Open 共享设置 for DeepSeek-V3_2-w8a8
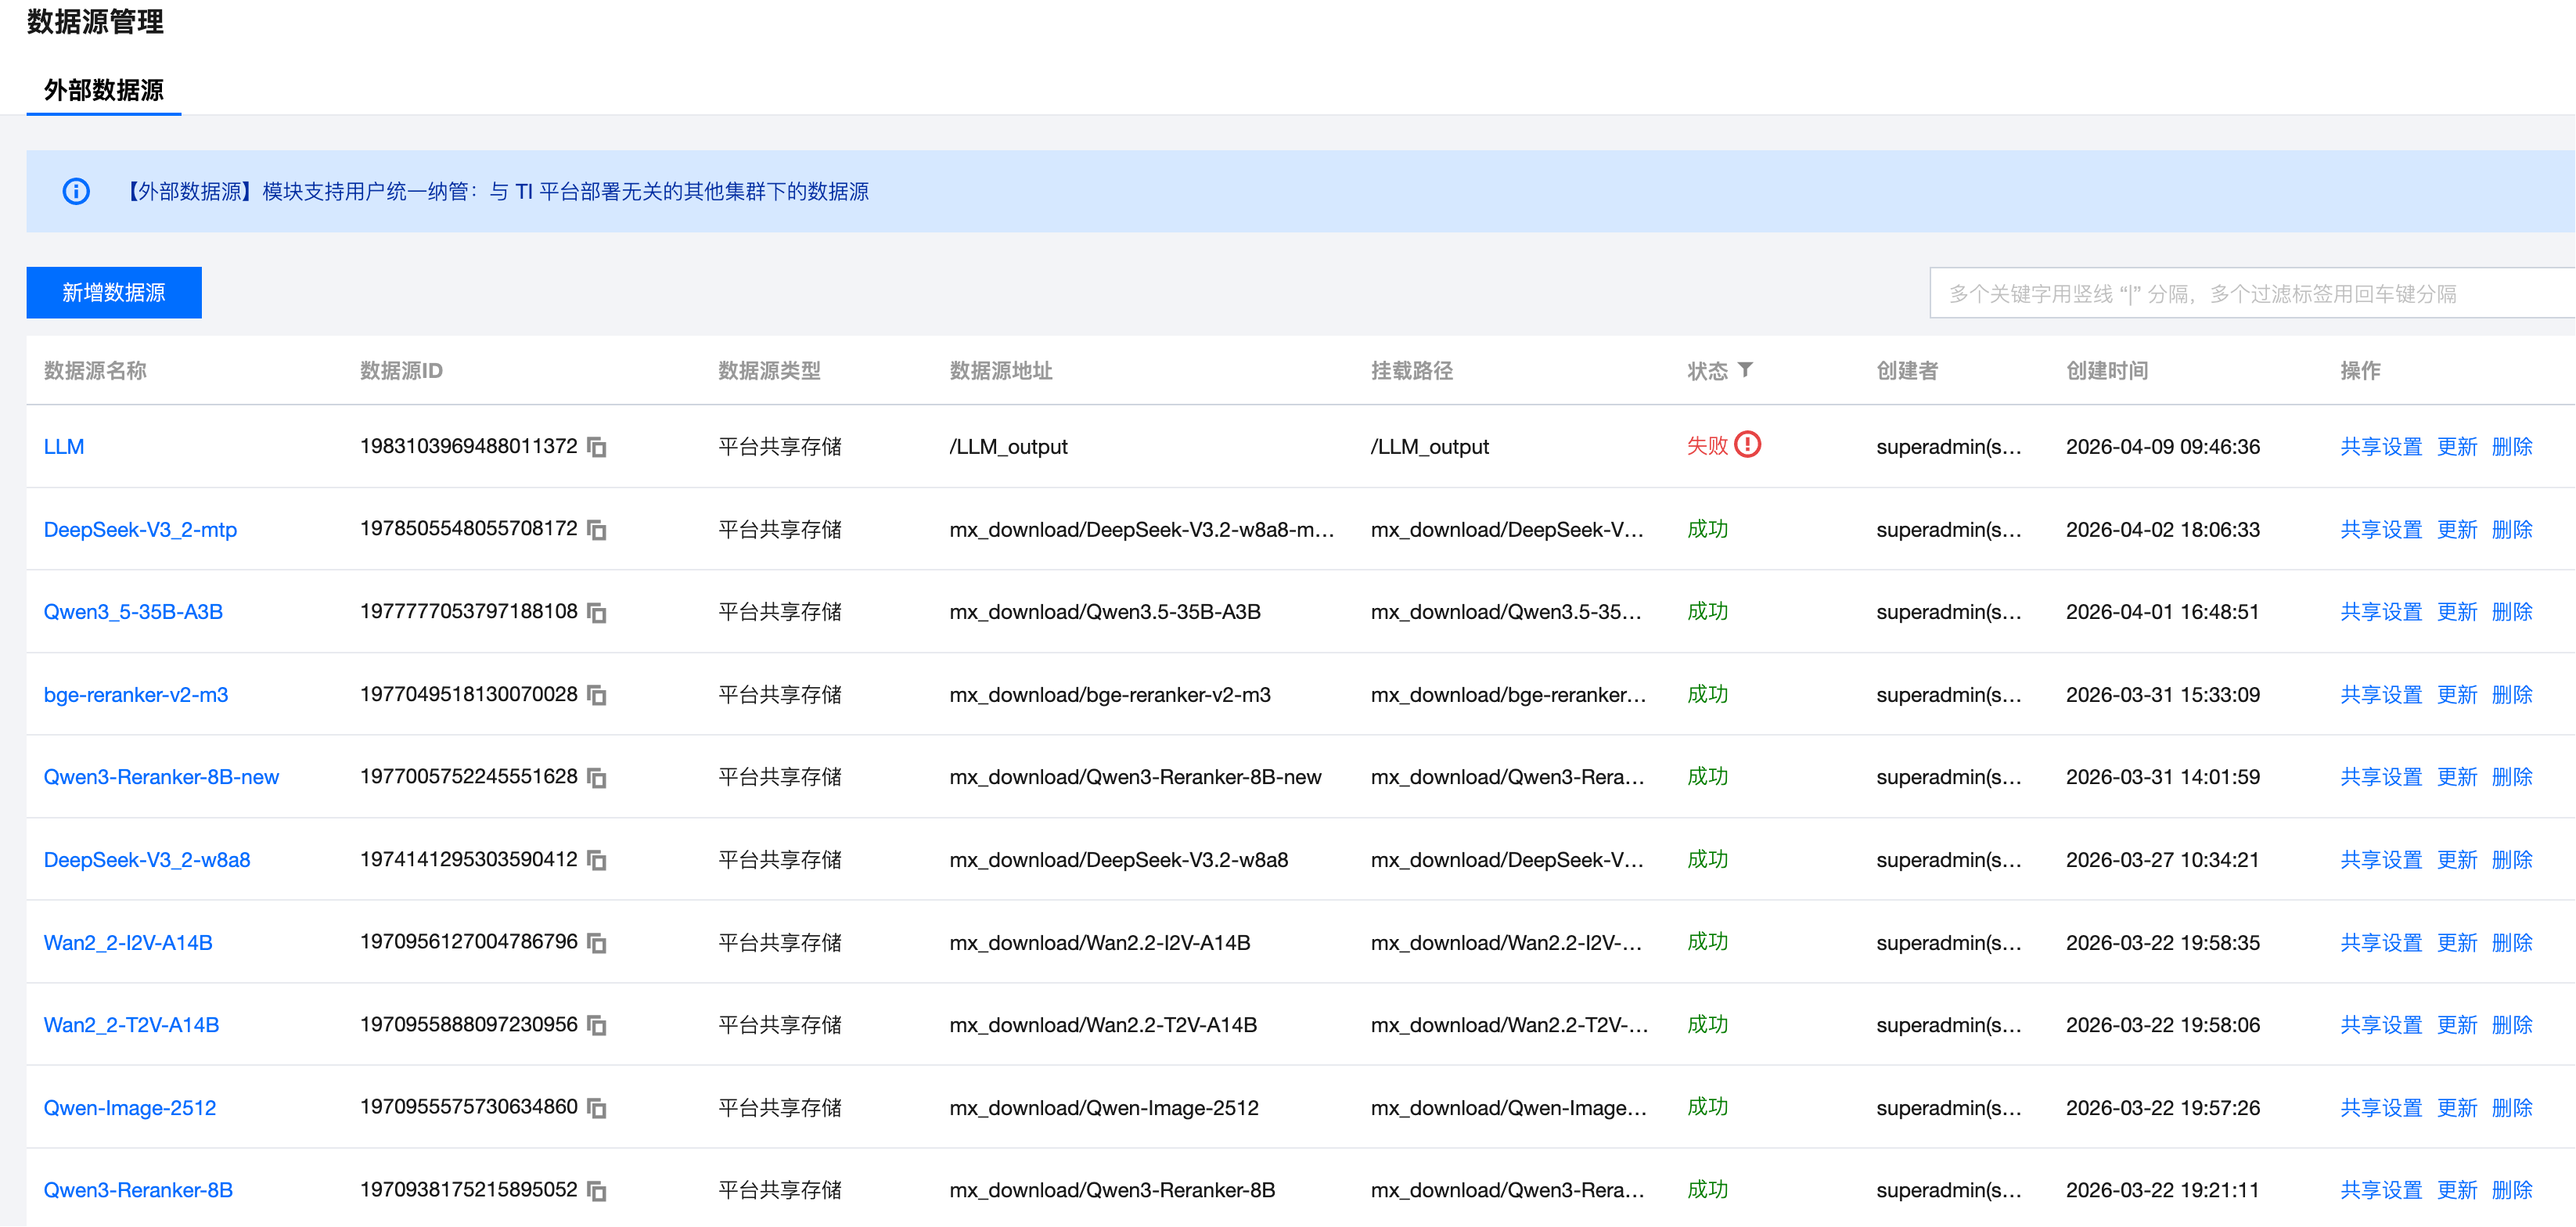Image resolution: width=2576 pixels, height=1227 pixels. (2381, 860)
